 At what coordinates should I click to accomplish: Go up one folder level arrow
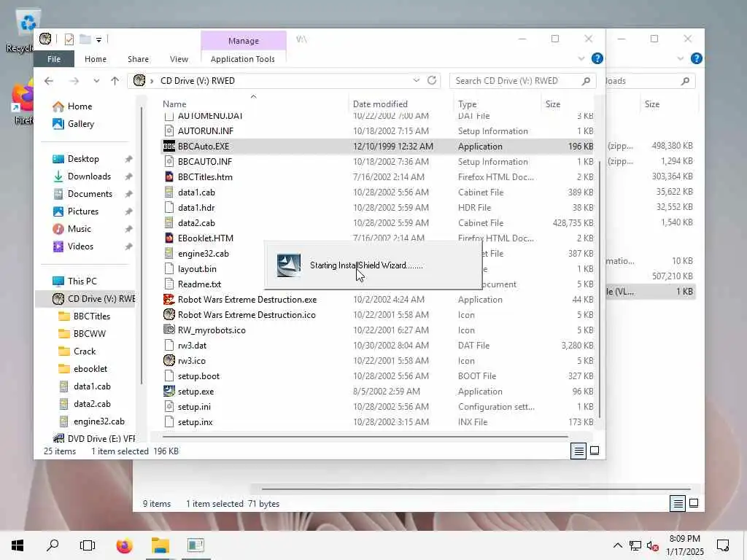(x=115, y=81)
